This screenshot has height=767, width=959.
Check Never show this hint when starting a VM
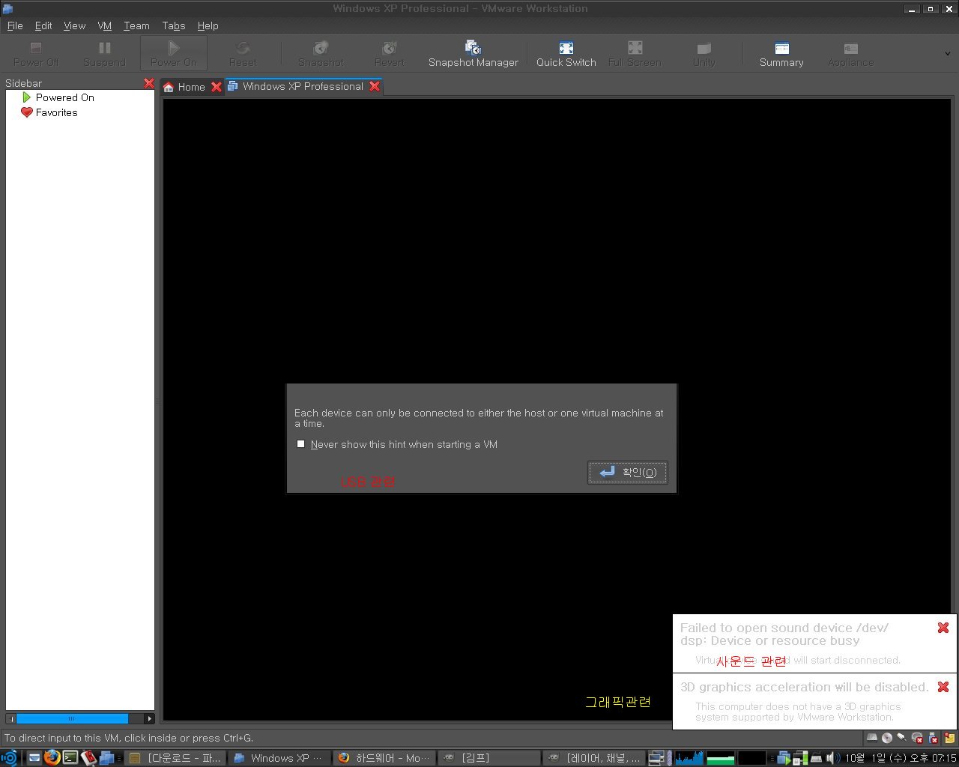[x=300, y=443]
